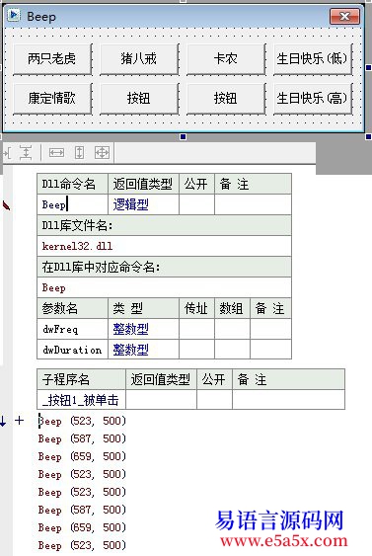Toggle 传址 for the dwDuration parameter
Image resolution: width=372 pixels, height=556 pixels.
coord(196,350)
